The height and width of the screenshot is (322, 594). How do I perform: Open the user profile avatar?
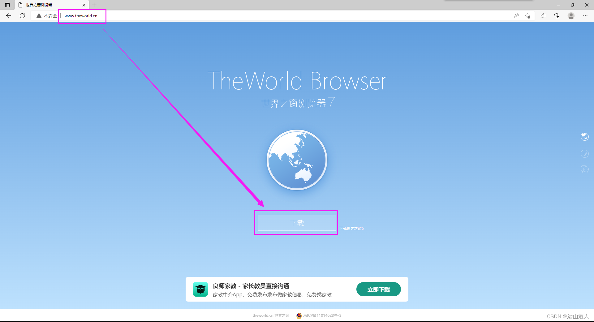(571, 16)
